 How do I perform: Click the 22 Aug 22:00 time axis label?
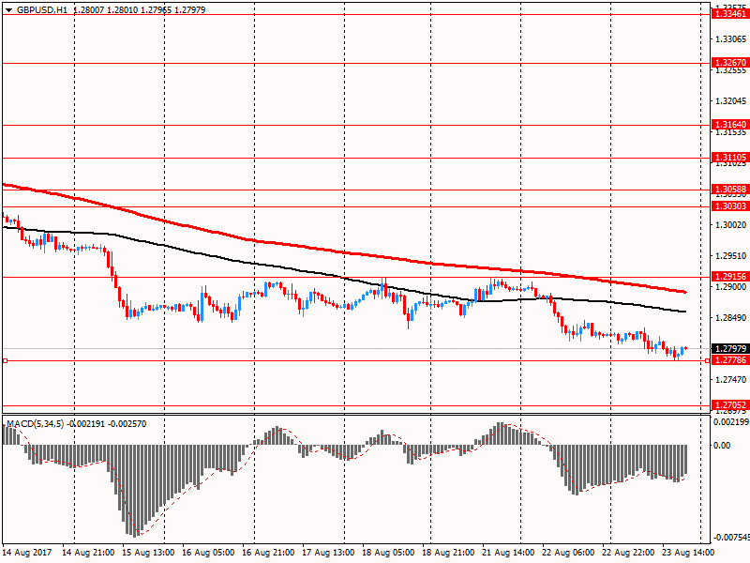[628, 553]
